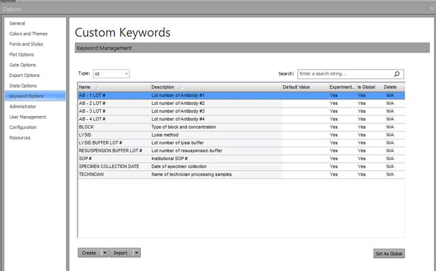This screenshot has width=436, height=271.
Task: Expand the Create button dropdown arrow
Action: pyautogui.click(x=105, y=253)
